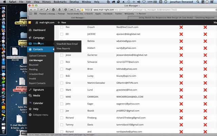Choose View/Edit Next Email from flyout

pos(67,44)
